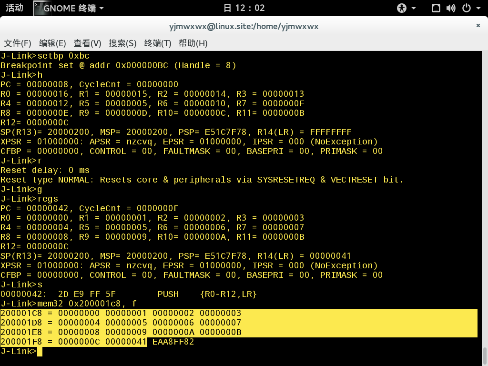Click the value 'EAA8FF82' in memory dump
Screen dimensions: 488x366
pos(173,342)
